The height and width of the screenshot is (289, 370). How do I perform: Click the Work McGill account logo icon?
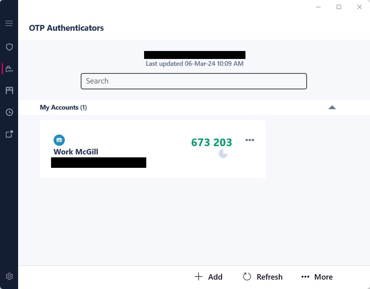click(x=59, y=140)
